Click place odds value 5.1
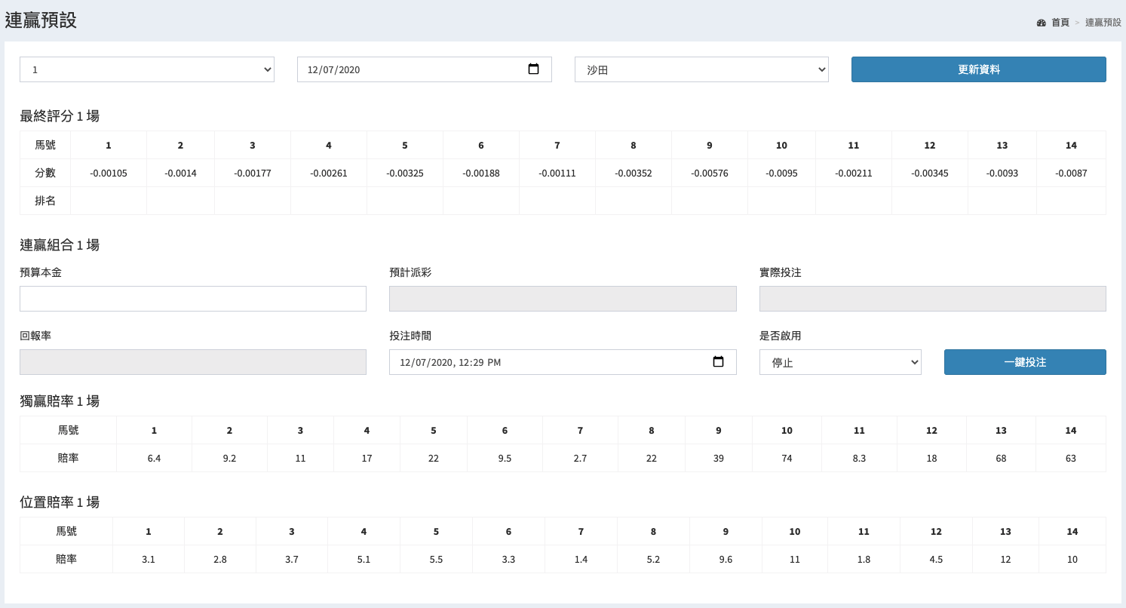The image size is (1126, 608). 364,559
